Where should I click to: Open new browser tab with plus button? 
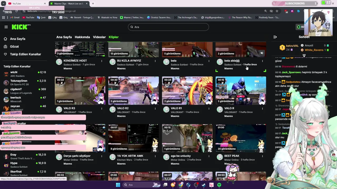point(93,3)
